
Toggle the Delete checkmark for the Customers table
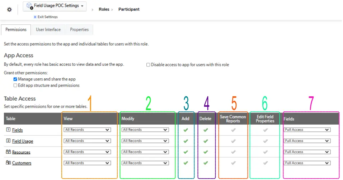click(x=206, y=163)
